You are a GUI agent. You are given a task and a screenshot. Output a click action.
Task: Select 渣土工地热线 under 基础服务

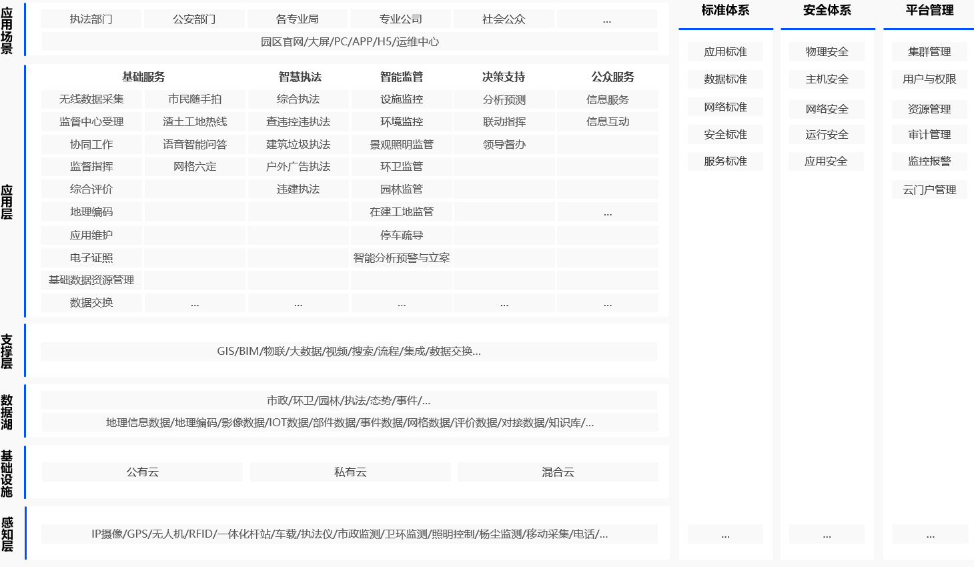coord(195,122)
